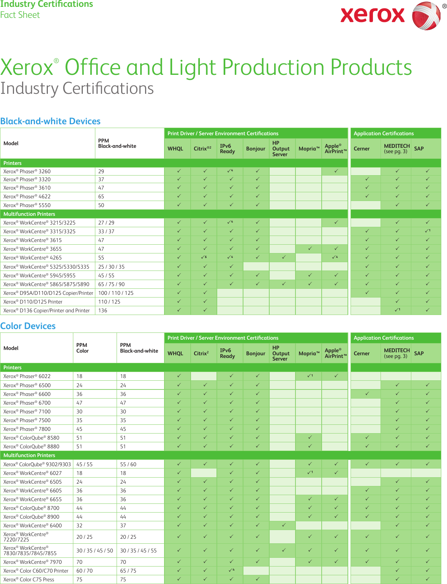The image size is (447, 584).
Task: Click the WorkCentre 7970 model cell
Action: click(x=37, y=562)
